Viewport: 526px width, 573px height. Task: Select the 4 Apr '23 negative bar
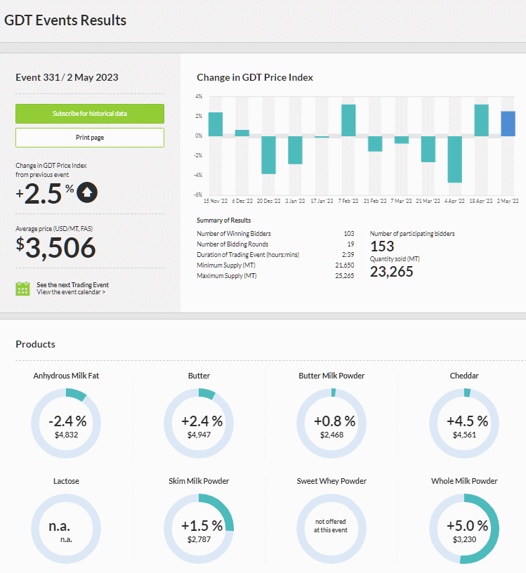tap(455, 159)
